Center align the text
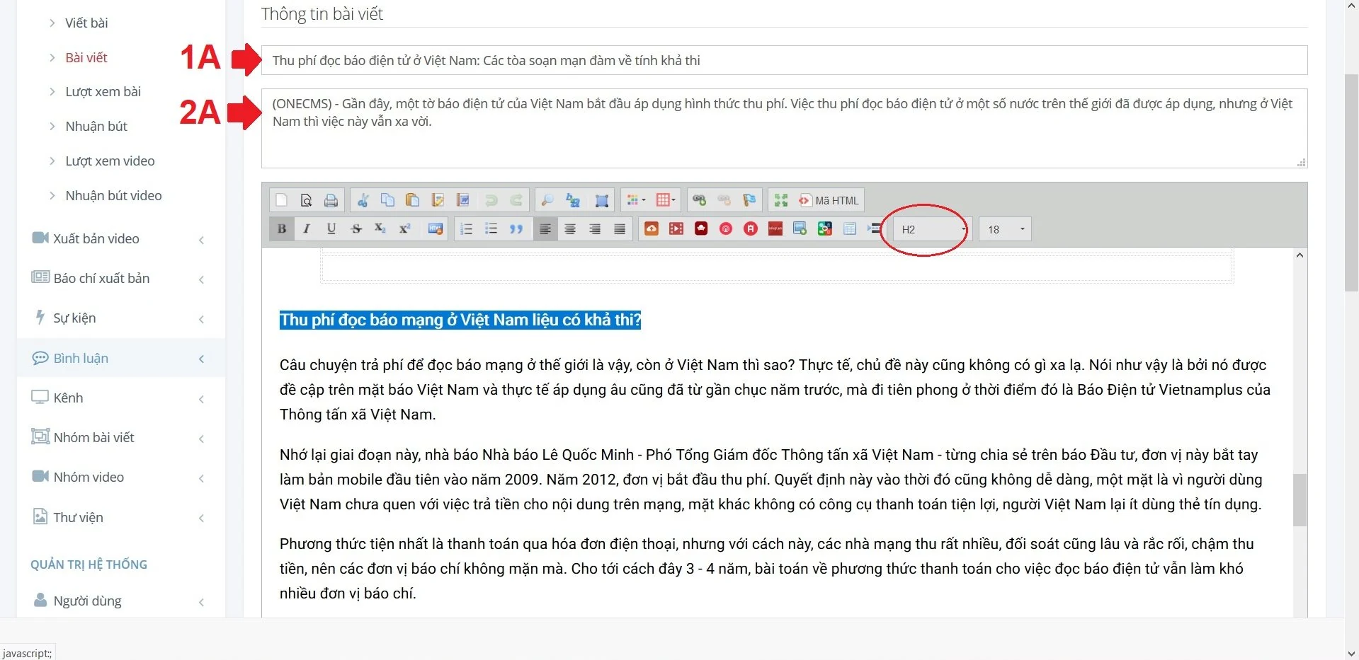Viewport: 1359px width, 660px height. coord(570,228)
